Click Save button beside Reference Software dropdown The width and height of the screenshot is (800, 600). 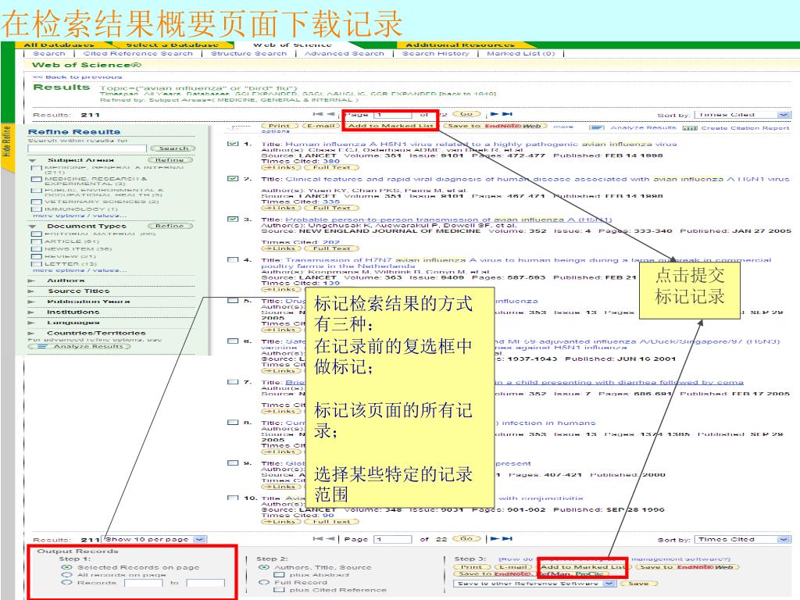638,583
